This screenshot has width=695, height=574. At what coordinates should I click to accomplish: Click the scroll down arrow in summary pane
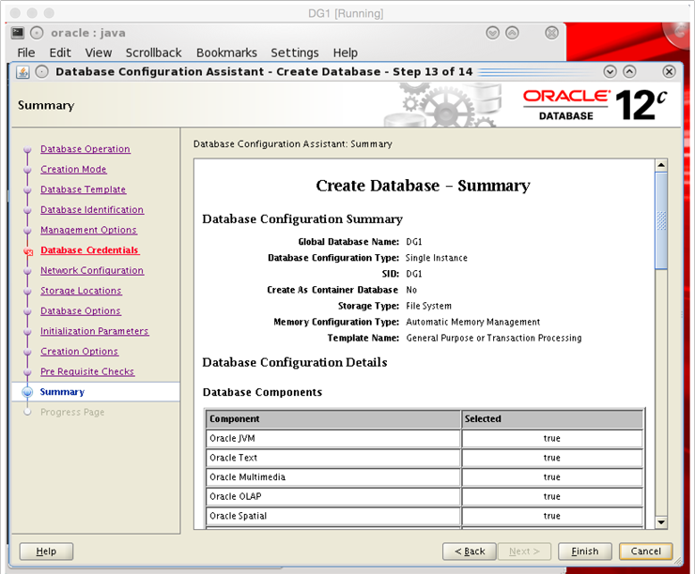[x=660, y=521]
